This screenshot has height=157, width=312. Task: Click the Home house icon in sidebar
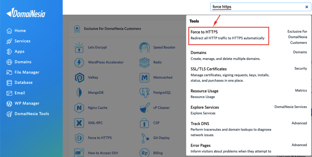click(x=9, y=31)
